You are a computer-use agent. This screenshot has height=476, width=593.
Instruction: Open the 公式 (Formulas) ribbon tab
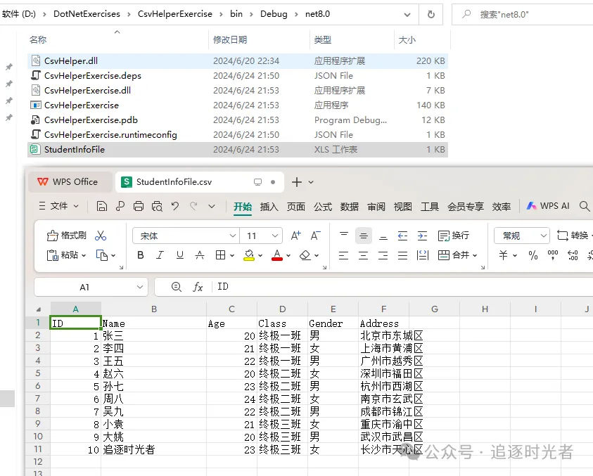point(323,207)
